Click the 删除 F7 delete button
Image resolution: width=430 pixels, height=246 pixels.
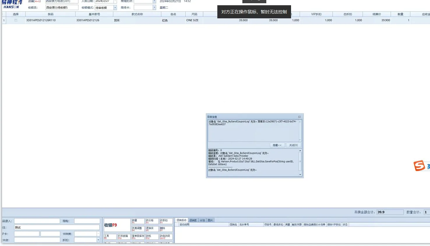[x=166, y=229]
